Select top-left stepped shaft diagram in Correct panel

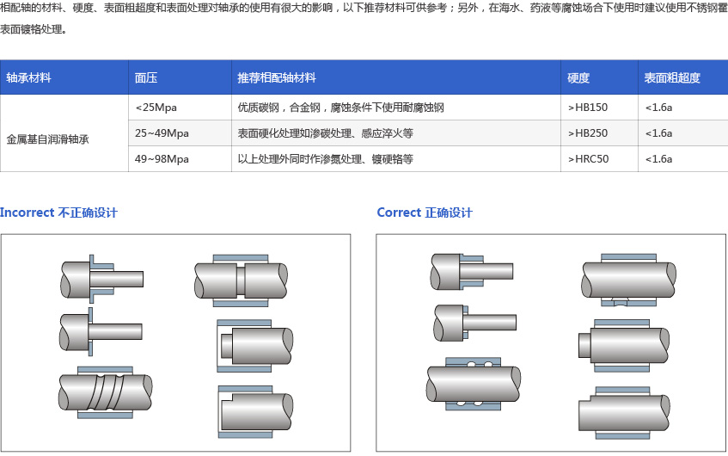tap(471, 272)
